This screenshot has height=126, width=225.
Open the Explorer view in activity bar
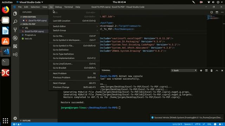click(15, 14)
